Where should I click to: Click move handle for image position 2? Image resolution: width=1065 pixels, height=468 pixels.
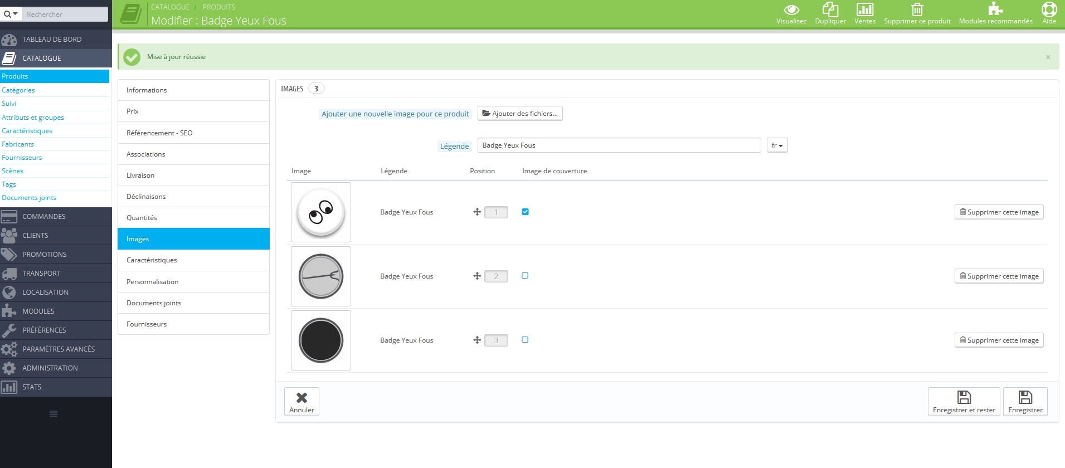click(x=477, y=276)
